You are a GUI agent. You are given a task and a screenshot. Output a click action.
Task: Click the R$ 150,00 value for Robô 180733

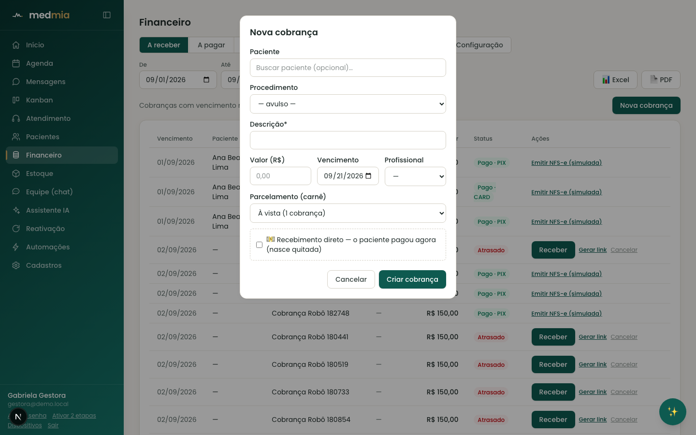(x=442, y=392)
